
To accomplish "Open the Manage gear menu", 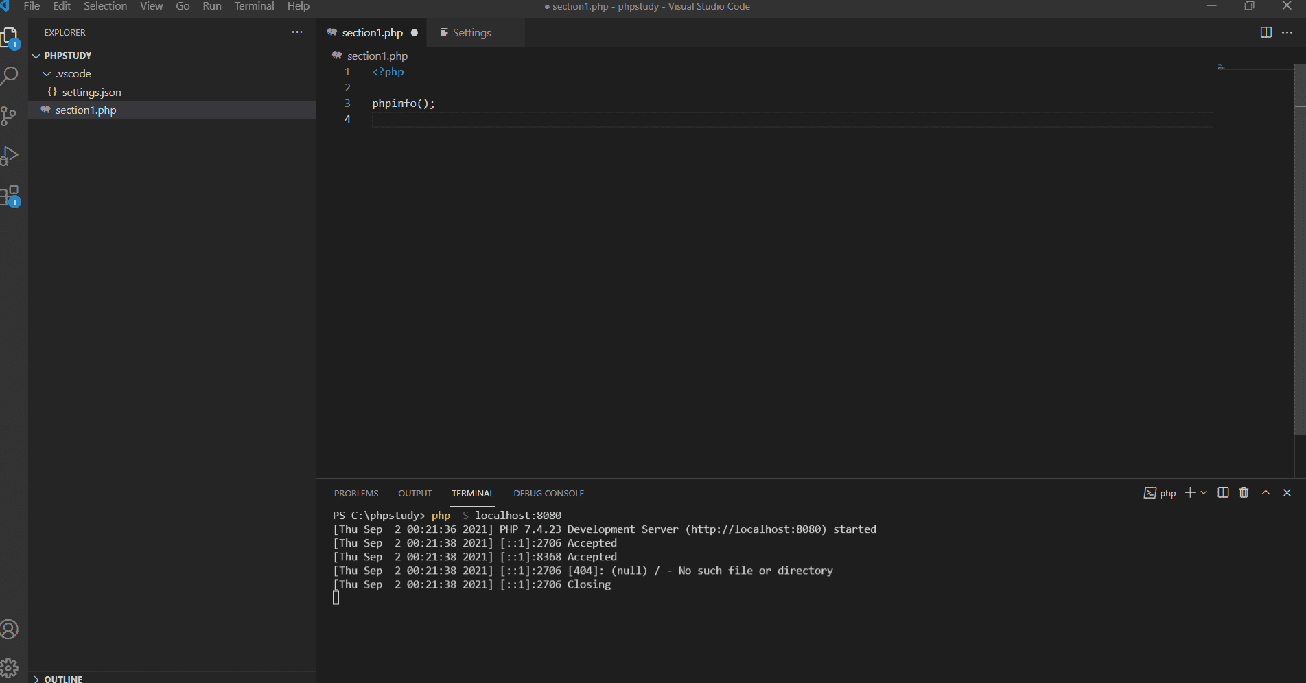I will [10, 667].
